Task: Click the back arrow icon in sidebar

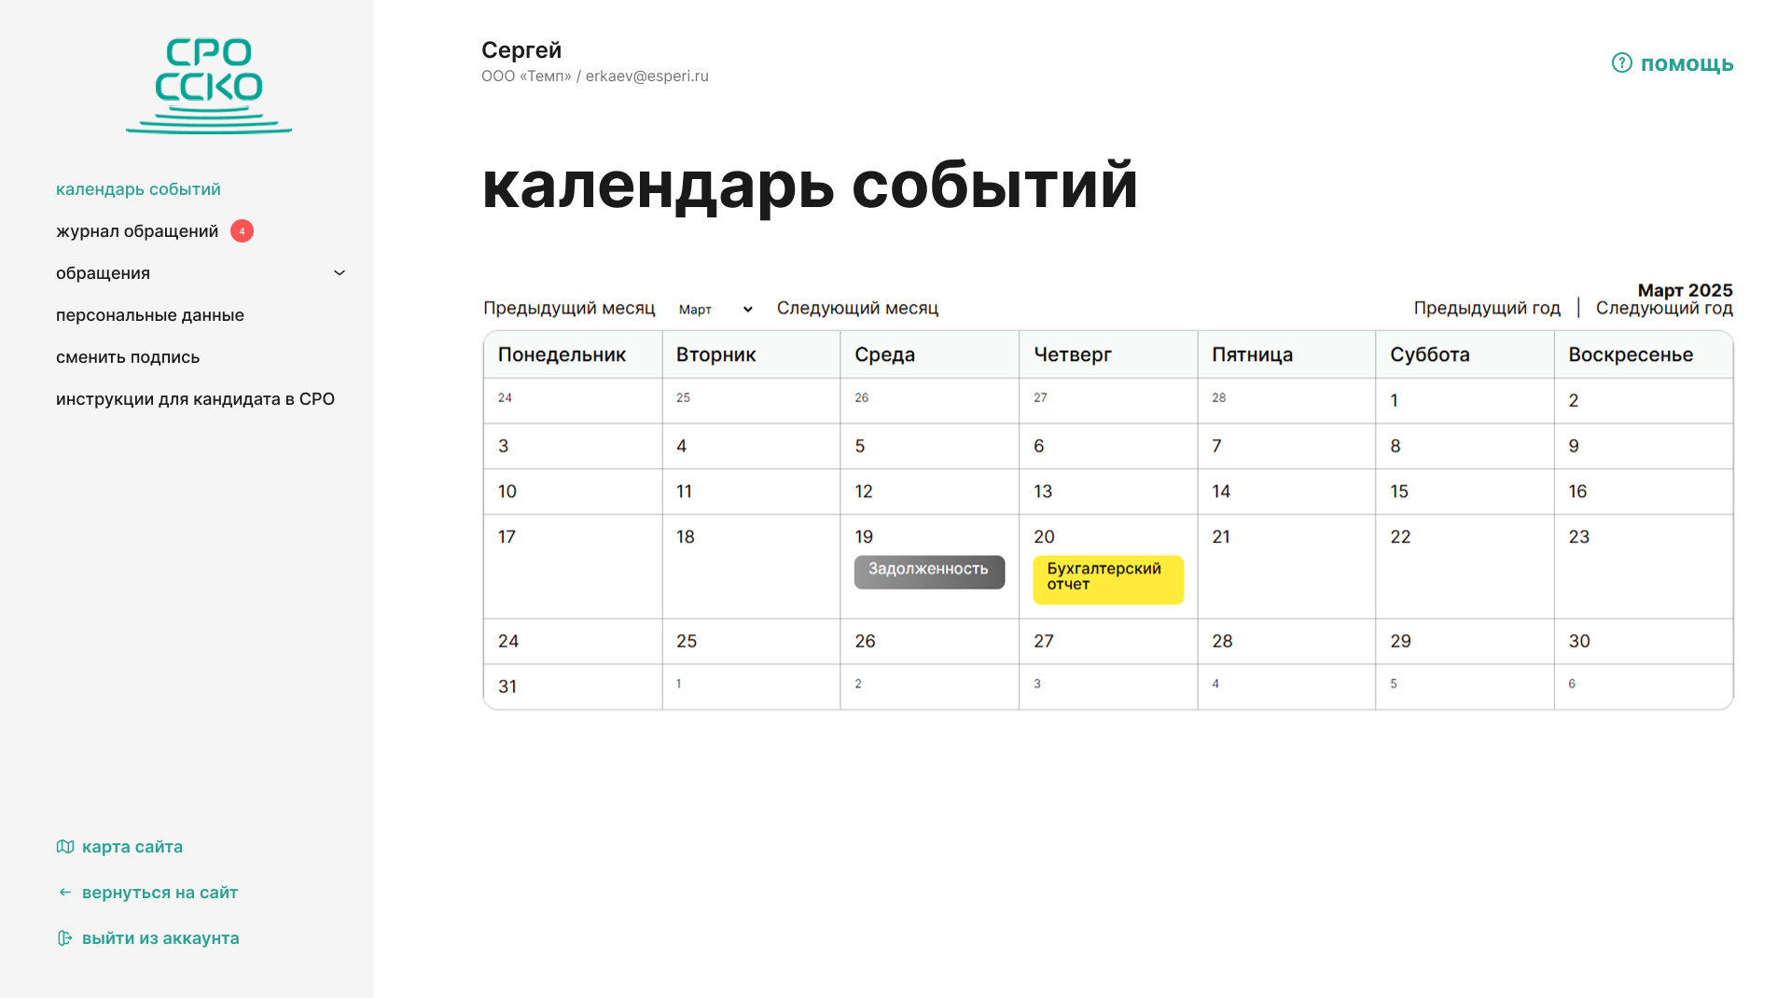Action: tap(65, 893)
